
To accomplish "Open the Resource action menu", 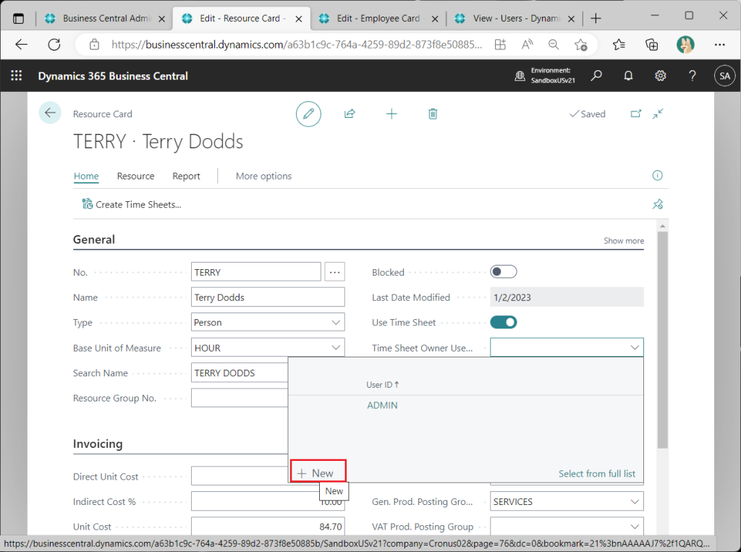I will (135, 176).
